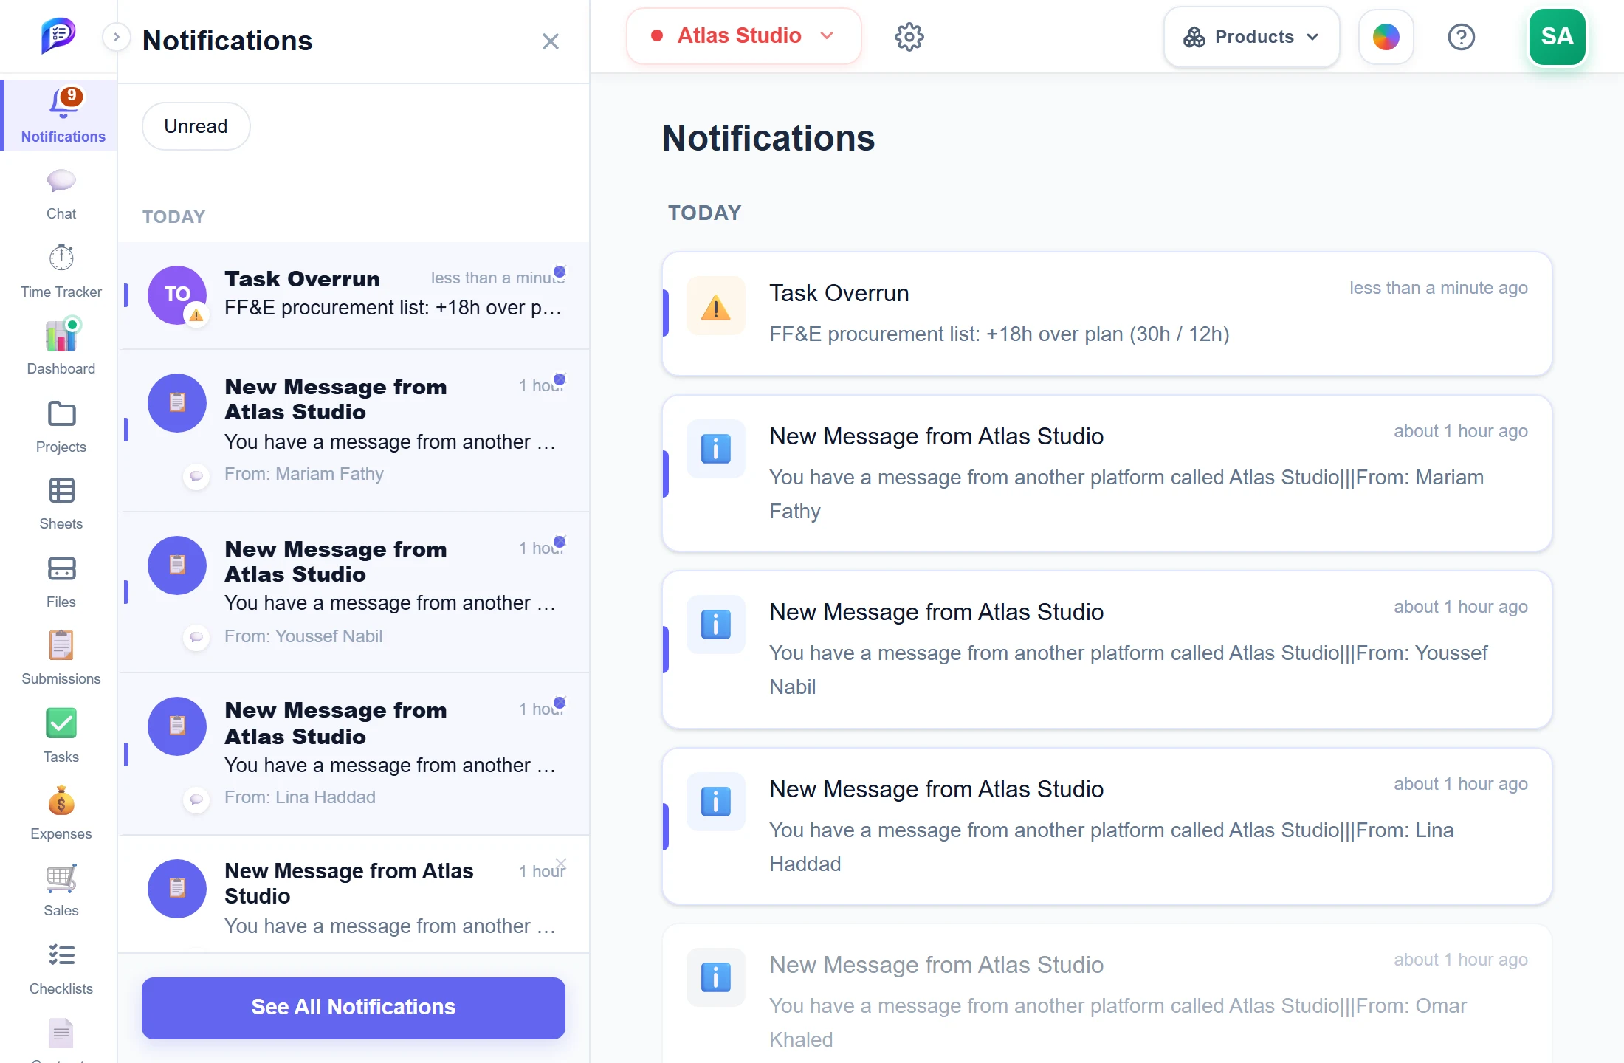
Task: Open Files in the sidebar
Action: click(61, 581)
